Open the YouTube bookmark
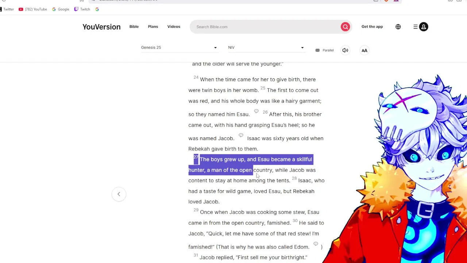Viewport: 467px width, 263px height. pos(33,9)
